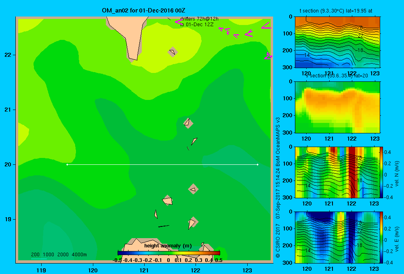Click the 100 depth label on salinity section
Screen dimensions: 404x274
click(288, 98)
